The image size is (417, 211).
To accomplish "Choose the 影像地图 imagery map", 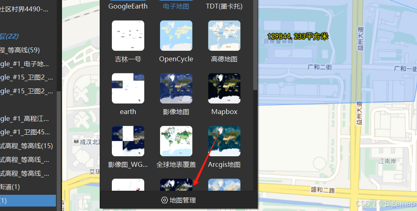I will point(176,88).
